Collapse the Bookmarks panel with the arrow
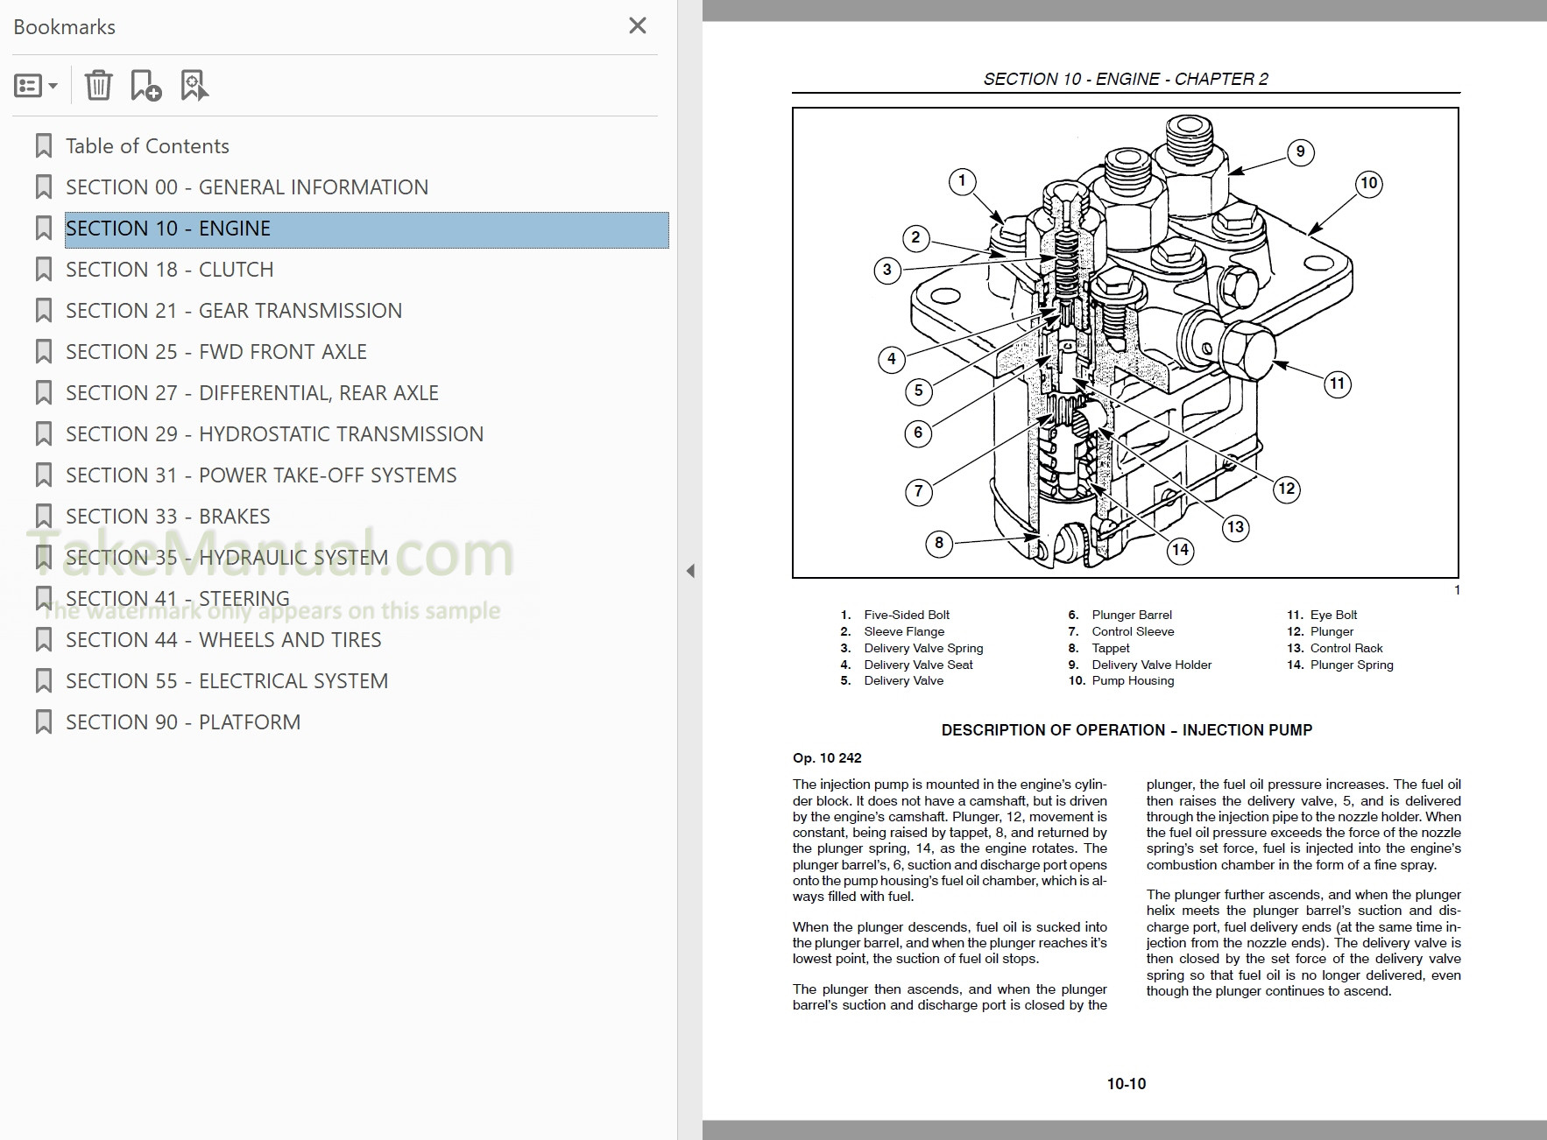The width and height of the screenshot is (1547, 1140). pos(691,570)
